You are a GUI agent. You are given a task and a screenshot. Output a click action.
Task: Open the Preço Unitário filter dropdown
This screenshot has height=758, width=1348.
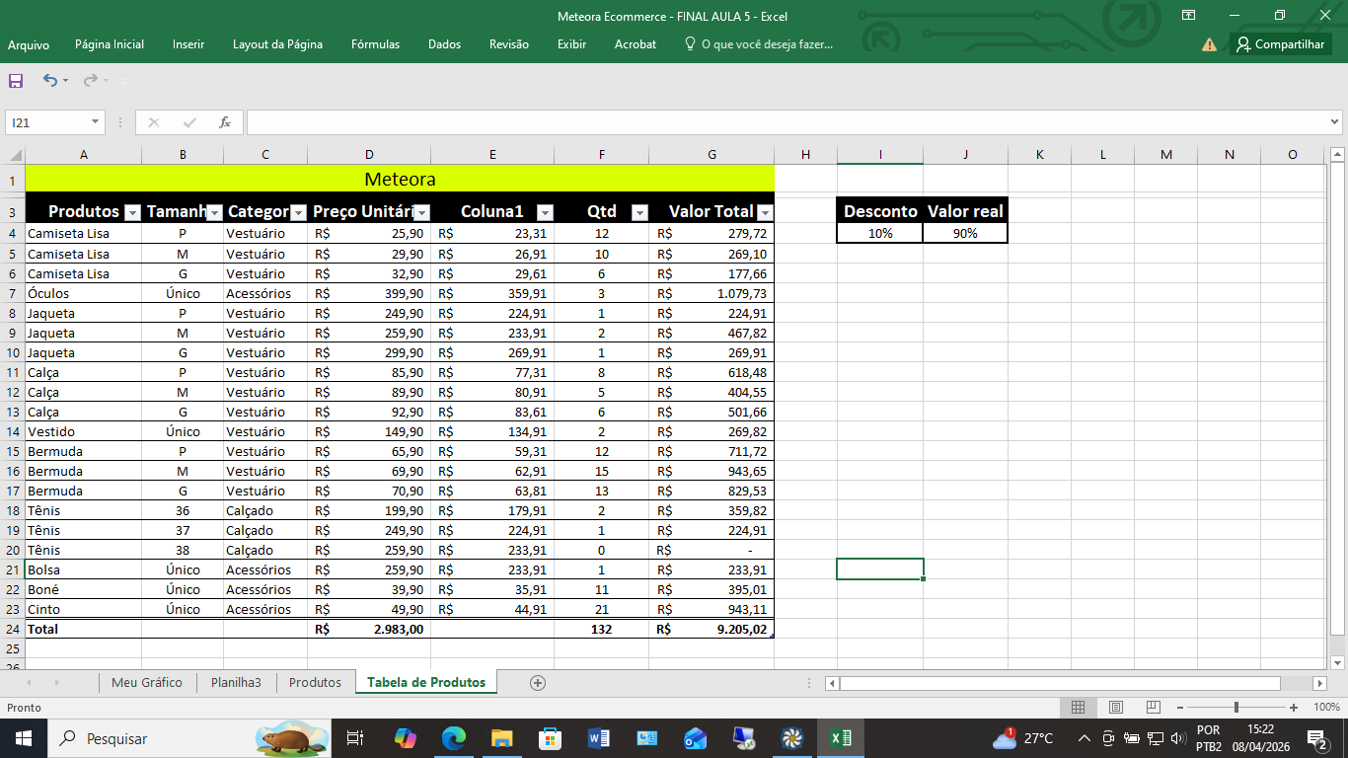point(421,212)
